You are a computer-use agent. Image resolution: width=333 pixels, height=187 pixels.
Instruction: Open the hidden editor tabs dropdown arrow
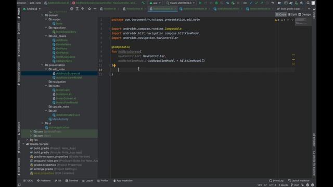tap(309, 9)
